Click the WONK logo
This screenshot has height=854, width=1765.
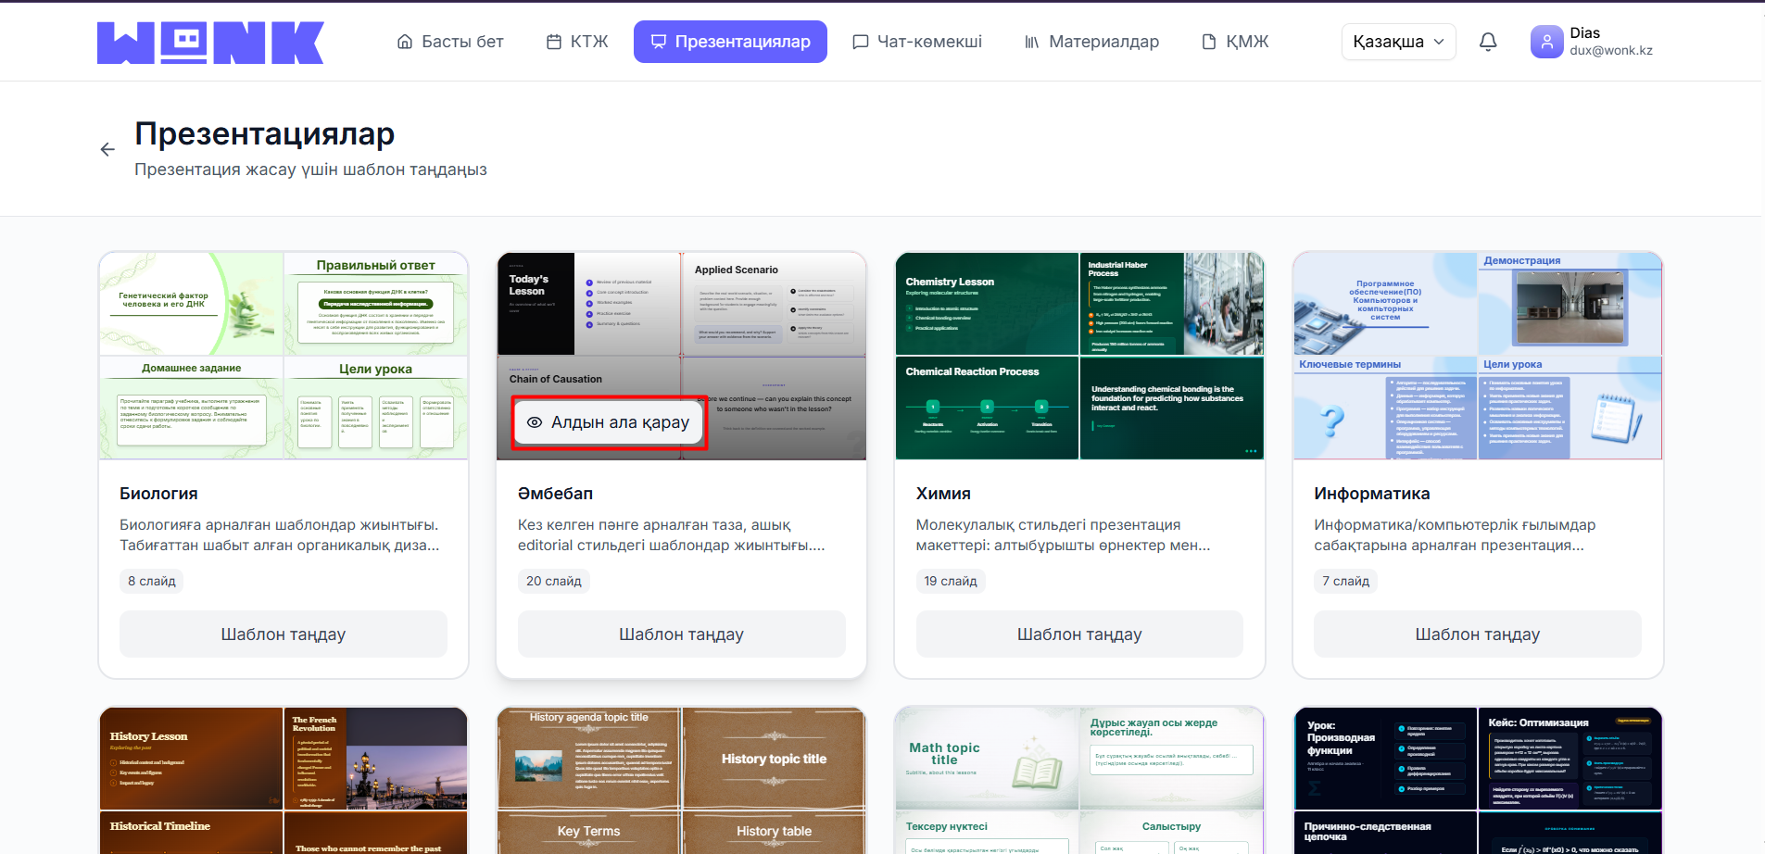(210, 43)
